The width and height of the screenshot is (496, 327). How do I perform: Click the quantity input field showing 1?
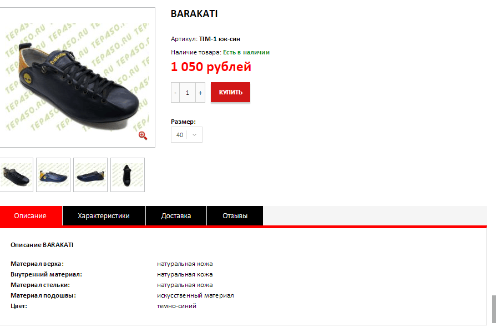[x=188, y=92]
